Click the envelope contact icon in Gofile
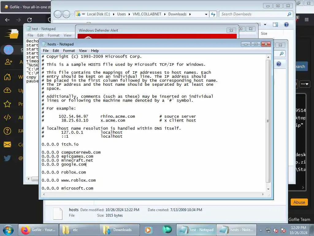314x236 pixels. click(7, 144)
